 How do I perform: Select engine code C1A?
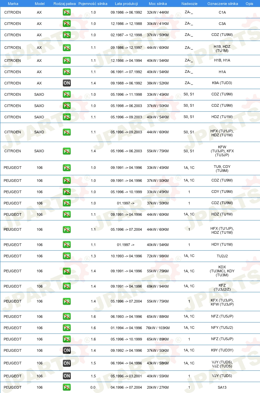click(x=222, y=12)
